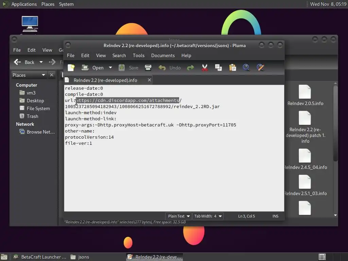Open the Places panel menu
The image size is (348, 261).
(48, 4)
